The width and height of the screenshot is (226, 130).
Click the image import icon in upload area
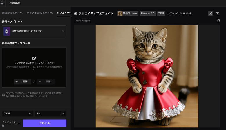[x=34, y=58]
